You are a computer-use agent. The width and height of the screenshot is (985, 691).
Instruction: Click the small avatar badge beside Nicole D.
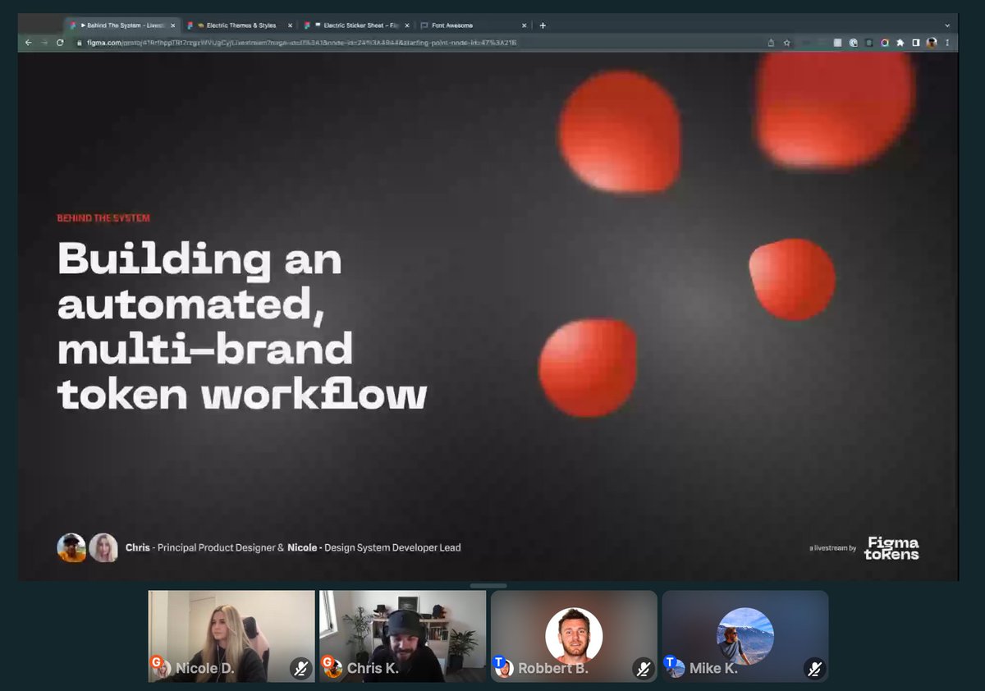161,666
